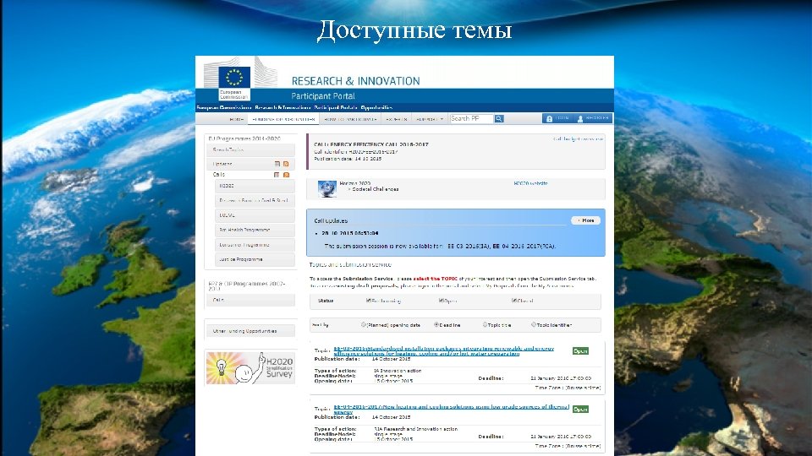This screenshot has height=456, width=812.
Task: Select H2020 under Calls in sidebar
Action: pyautogui.click(x=255, y=186)
